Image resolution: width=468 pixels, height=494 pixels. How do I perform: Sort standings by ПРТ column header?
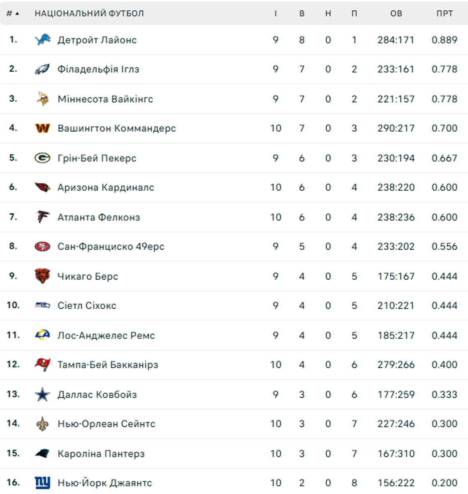[x=444, y=14]
